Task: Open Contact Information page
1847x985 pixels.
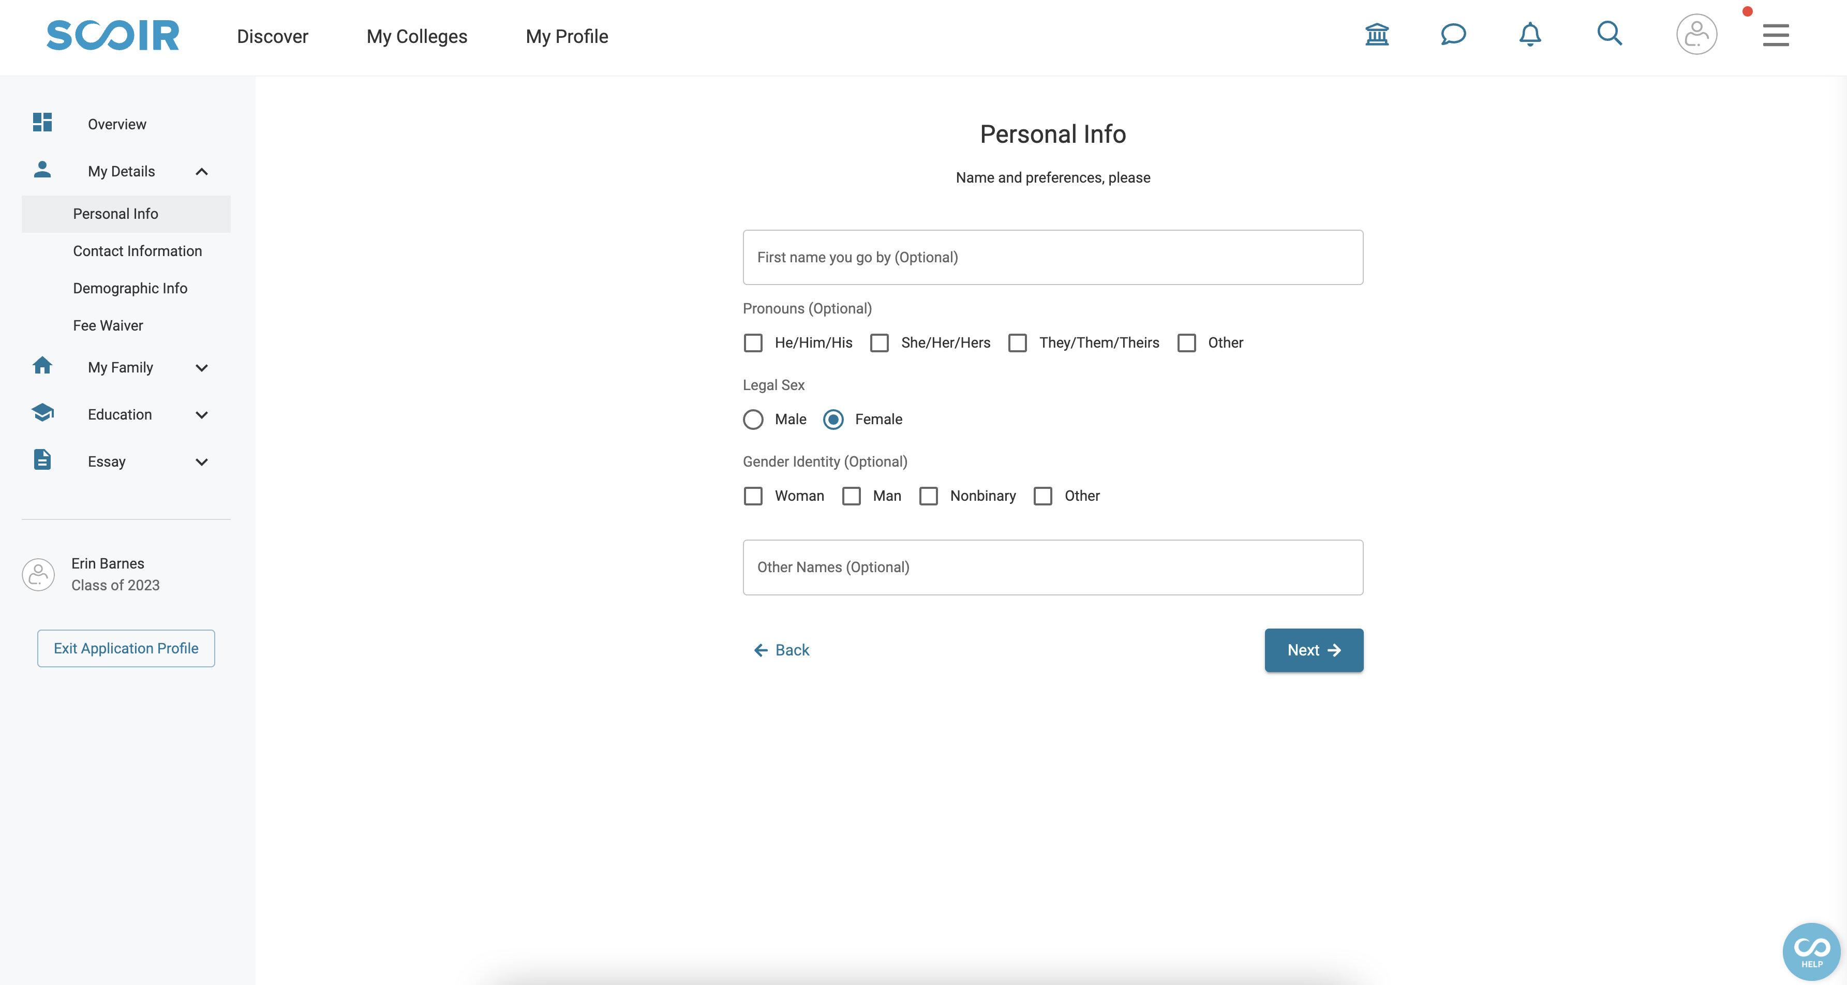Action: [138, 251]
